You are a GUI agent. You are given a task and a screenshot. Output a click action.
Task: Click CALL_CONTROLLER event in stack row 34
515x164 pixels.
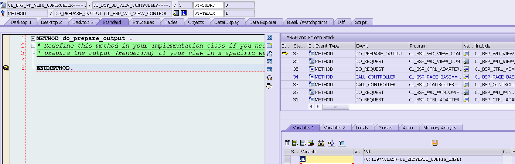[375, 77]
